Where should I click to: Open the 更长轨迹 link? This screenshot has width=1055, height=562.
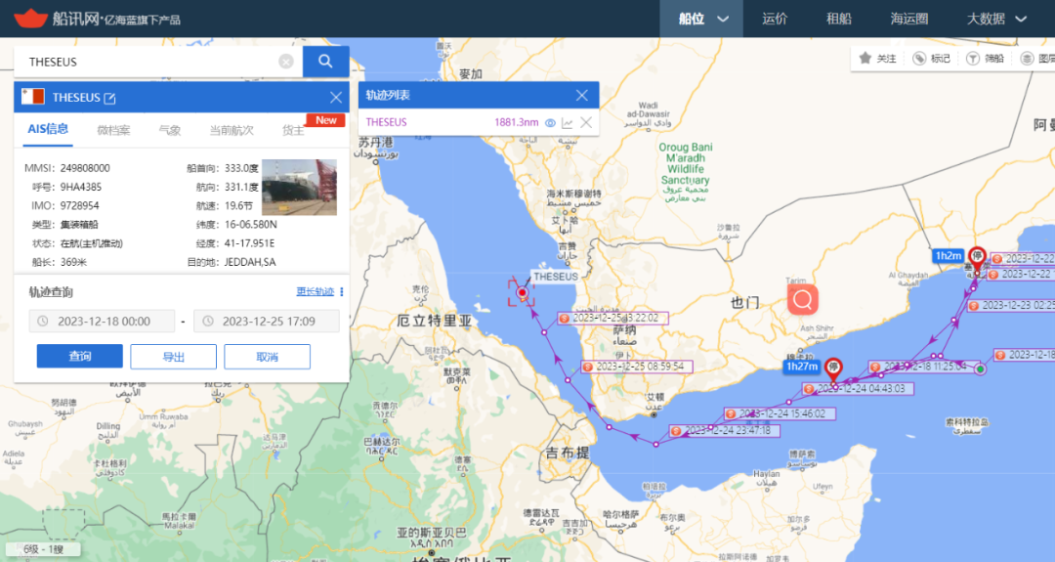(x=315, y=292)
